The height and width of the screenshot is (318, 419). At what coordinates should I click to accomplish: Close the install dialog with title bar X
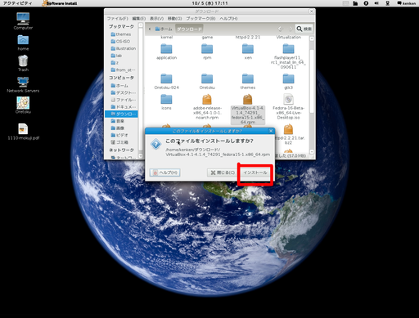271,131
